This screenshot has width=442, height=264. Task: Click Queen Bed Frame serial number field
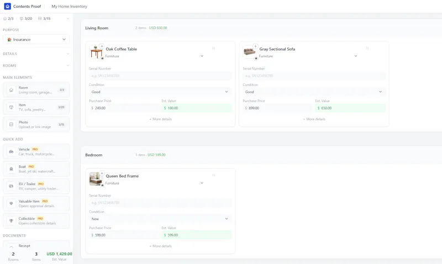(x=160, y=203)
